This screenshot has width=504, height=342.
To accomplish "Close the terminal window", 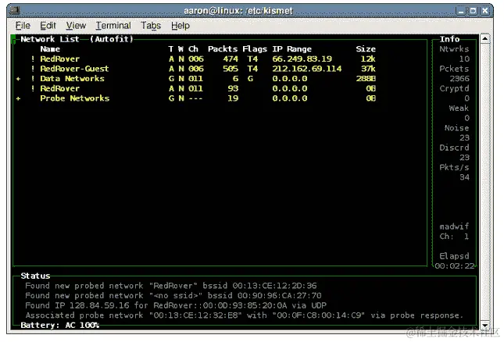I will pos(485,11).
